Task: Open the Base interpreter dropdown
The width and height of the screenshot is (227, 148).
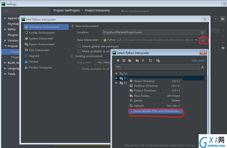Action: (196, 40)
